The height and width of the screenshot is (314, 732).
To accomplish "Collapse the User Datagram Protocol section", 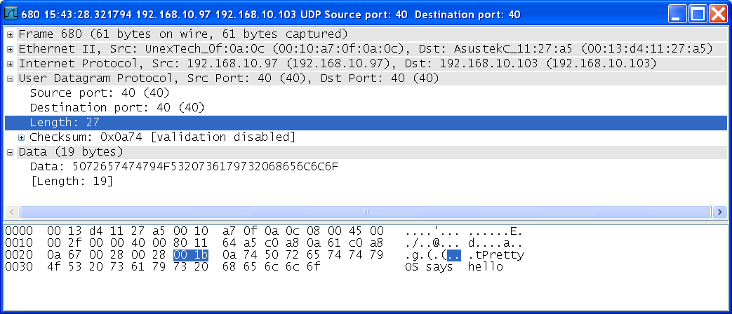I will [x=10, y=78].
